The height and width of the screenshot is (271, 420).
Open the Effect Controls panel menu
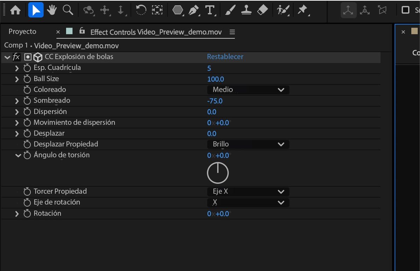pos(232,32)
